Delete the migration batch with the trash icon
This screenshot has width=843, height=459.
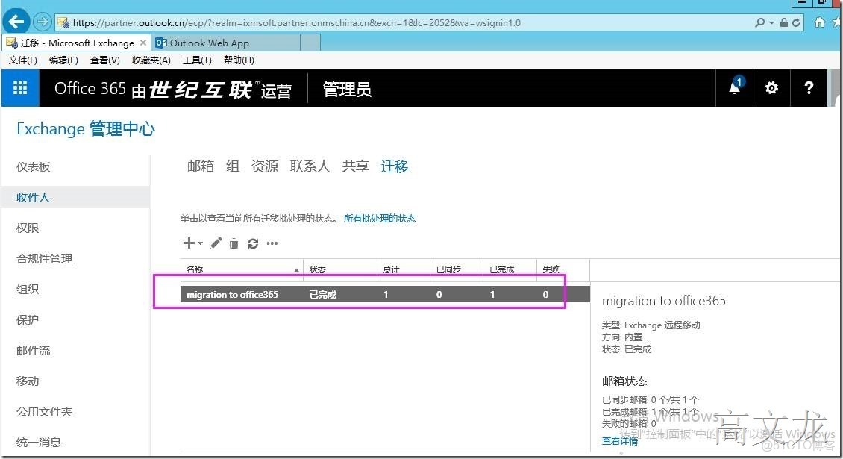click(x=234, y=243)
